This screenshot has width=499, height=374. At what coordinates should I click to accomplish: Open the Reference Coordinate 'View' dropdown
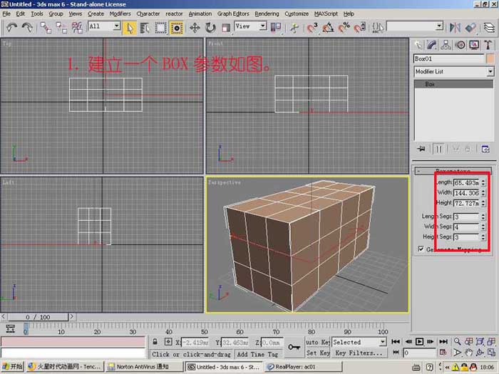pos(262,26)
